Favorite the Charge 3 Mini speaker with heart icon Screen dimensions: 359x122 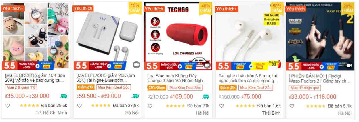[150, 106]
